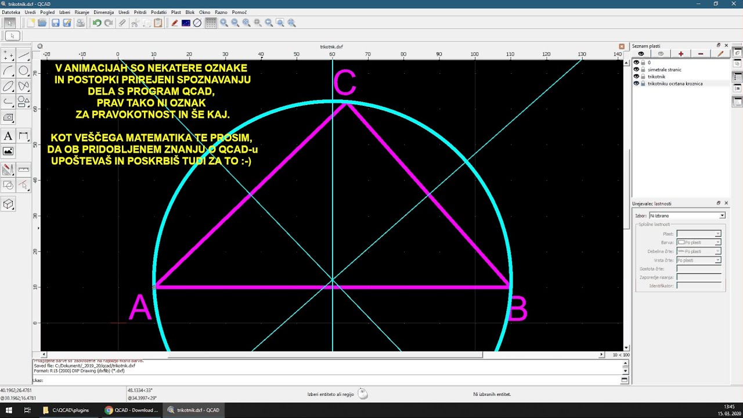
Task: Select the line drawing tool
Action: tap(23, 55)
